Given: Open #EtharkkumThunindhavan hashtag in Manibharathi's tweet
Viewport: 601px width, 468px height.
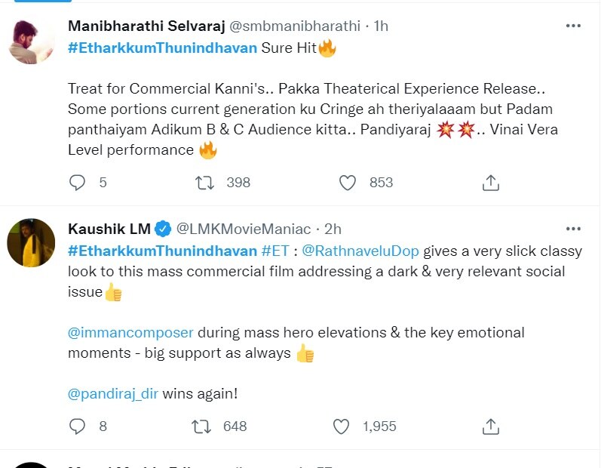Looking at the screenshot, I should pos(162,49).
